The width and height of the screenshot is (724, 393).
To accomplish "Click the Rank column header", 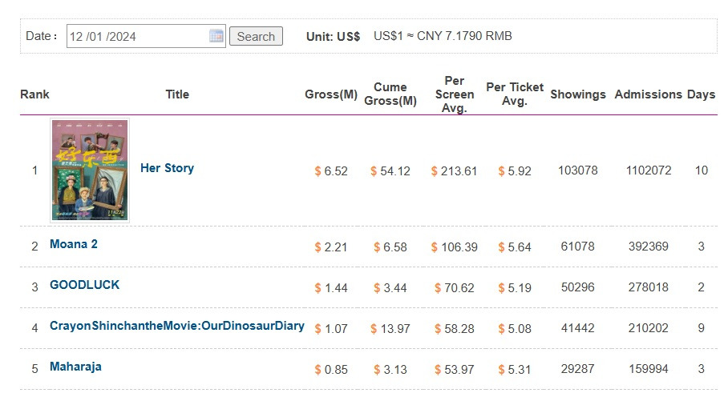I will (34, 94).
